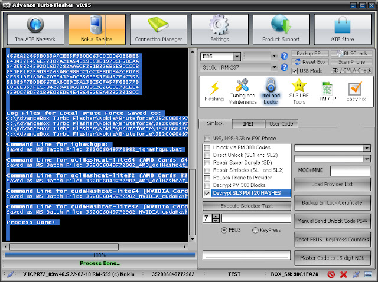
Task: Toggle USB Mode checkbox
Action: point(294,71)
